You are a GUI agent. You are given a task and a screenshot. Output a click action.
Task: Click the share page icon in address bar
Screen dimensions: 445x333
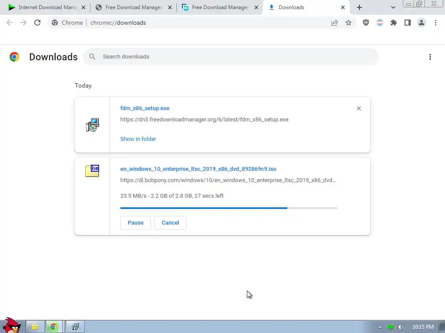click(x=335, y=23)
